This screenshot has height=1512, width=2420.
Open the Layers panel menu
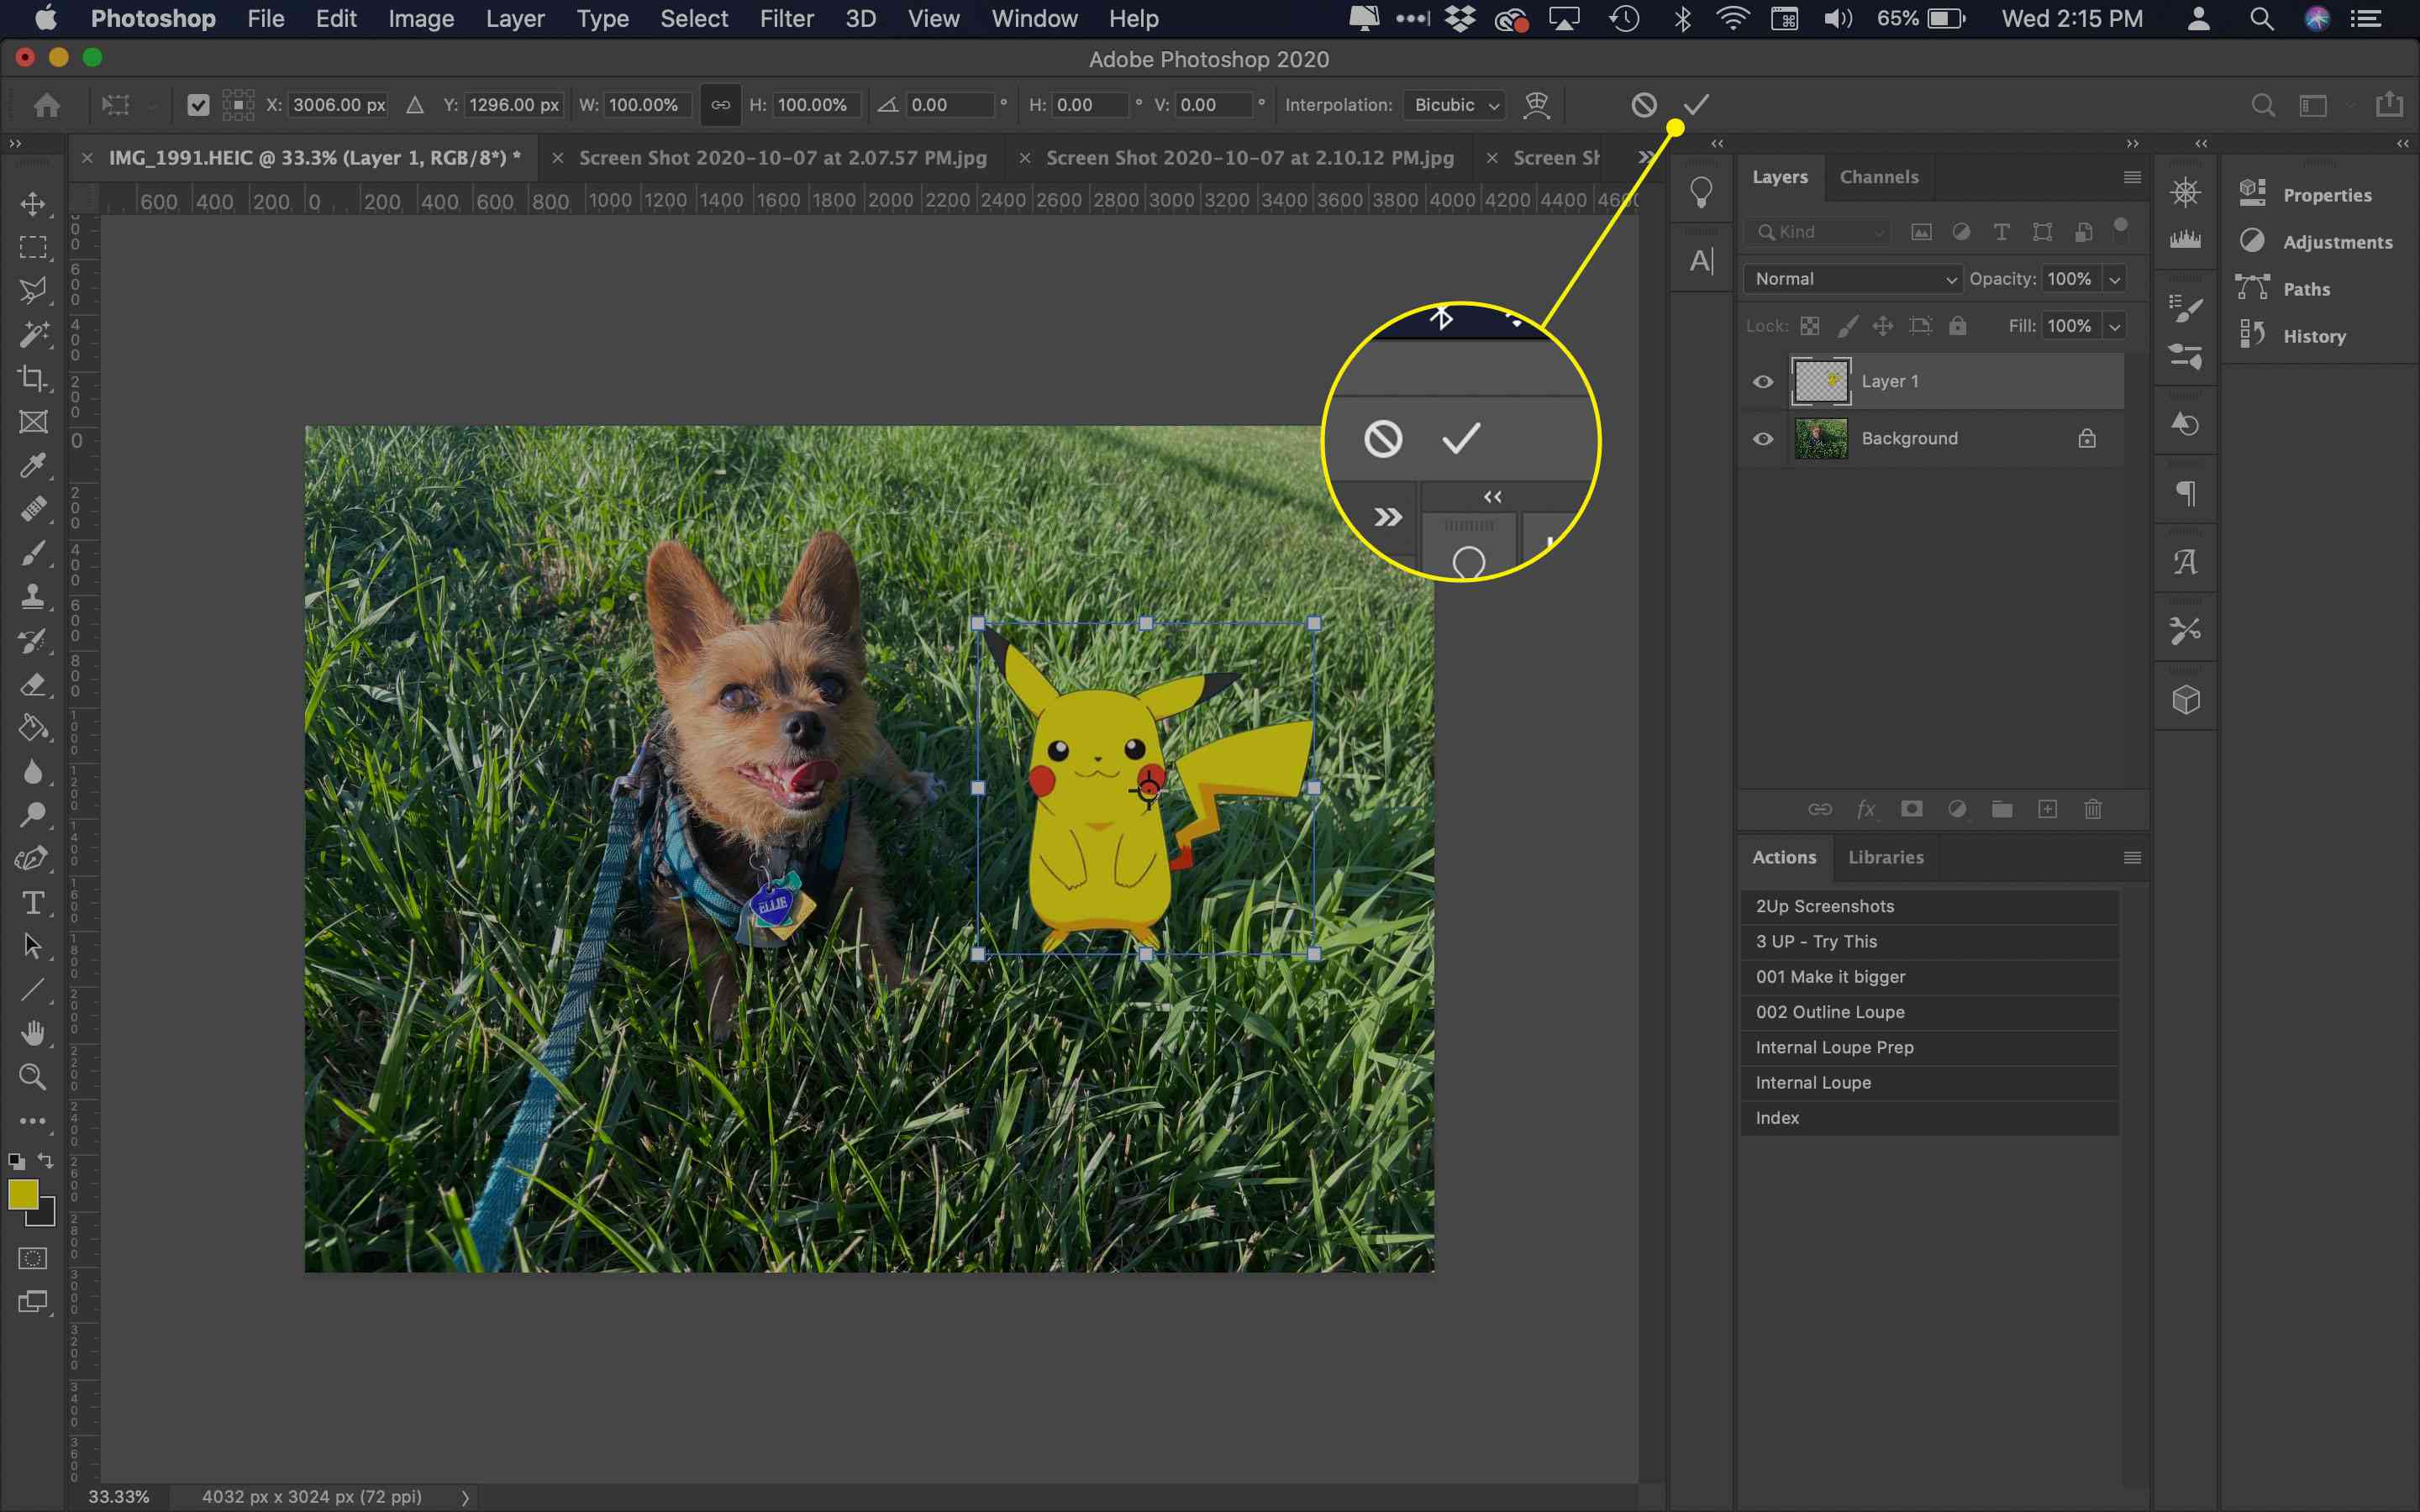tap(2132, 177)
